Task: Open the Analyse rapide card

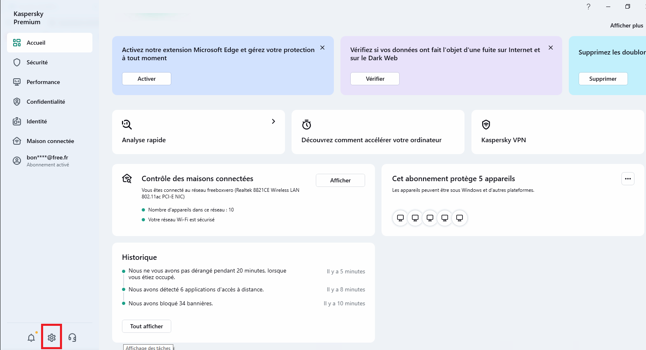Action: click(198, 132)
